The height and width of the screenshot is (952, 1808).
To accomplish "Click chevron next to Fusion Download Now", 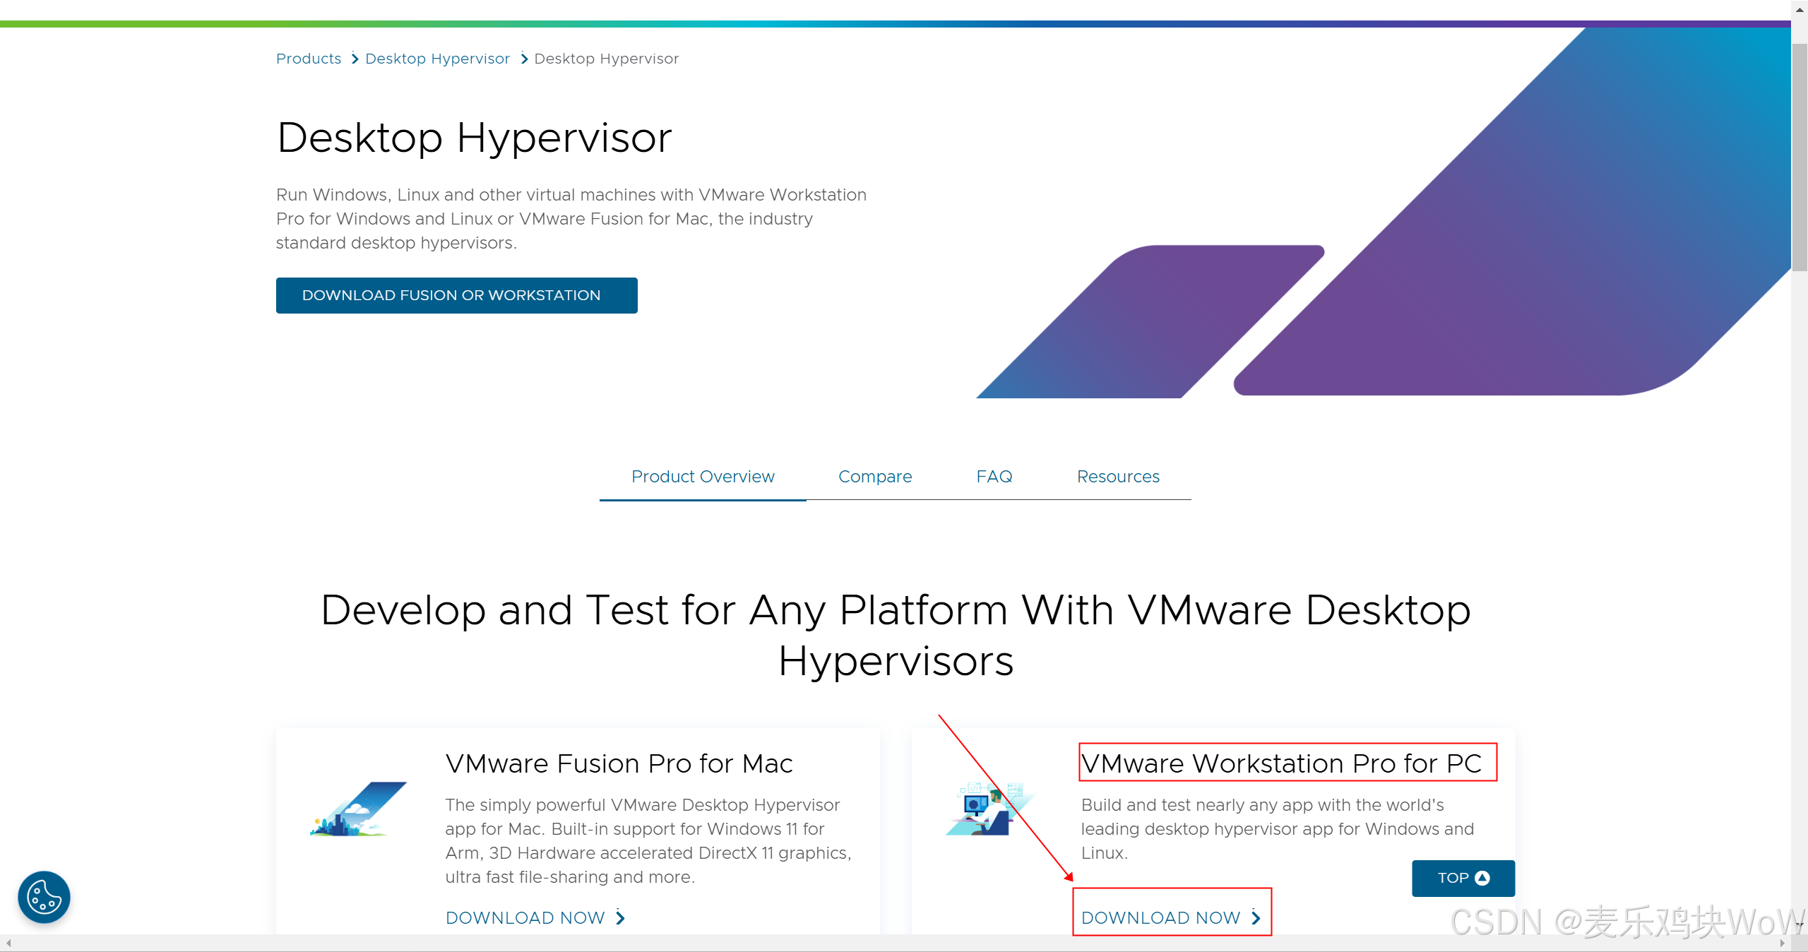I will [x=621, y=917].
